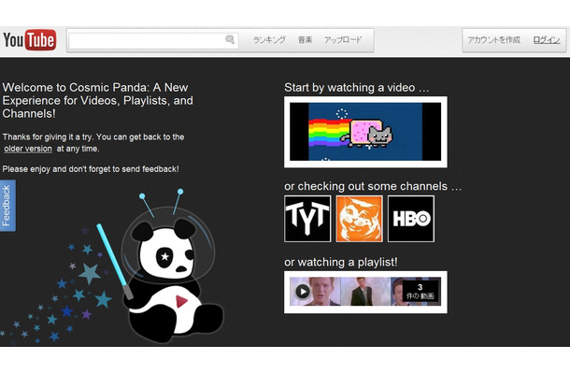Click 'or watching a playlist!' text
The height and width of the screenshot is (374, 570).
341,263
